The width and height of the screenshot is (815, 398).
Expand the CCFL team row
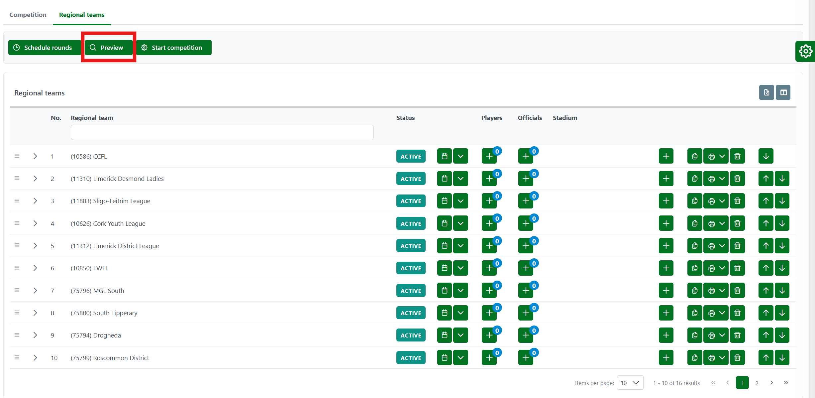coord(35,156)
